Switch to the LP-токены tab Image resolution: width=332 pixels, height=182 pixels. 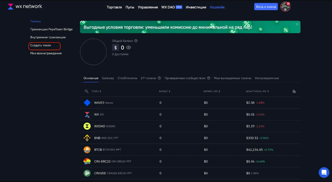[148, 78]
